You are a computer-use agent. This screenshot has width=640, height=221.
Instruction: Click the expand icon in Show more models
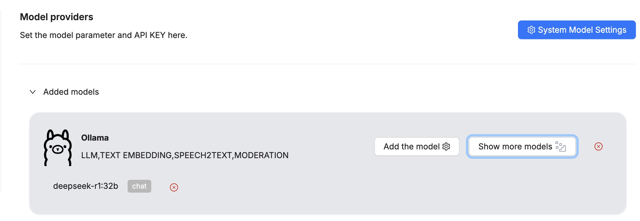(561, 146)
